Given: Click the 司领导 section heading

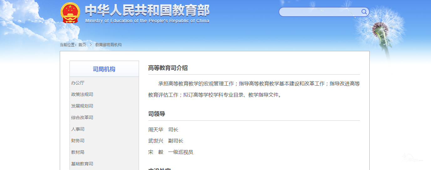Looking at the screenshot, I should pyautogui.click(x=156, y=114).
